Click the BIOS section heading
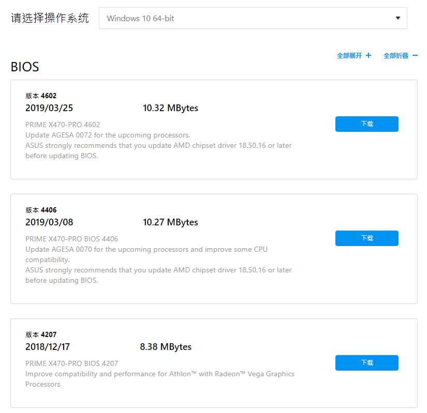Viewport: 427px width, 413px height. pyautogui.click(x=25, y=67)
